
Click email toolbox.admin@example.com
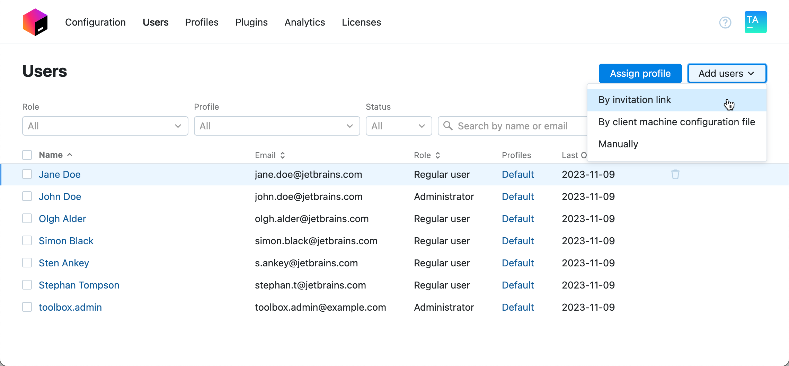(320, 307)
